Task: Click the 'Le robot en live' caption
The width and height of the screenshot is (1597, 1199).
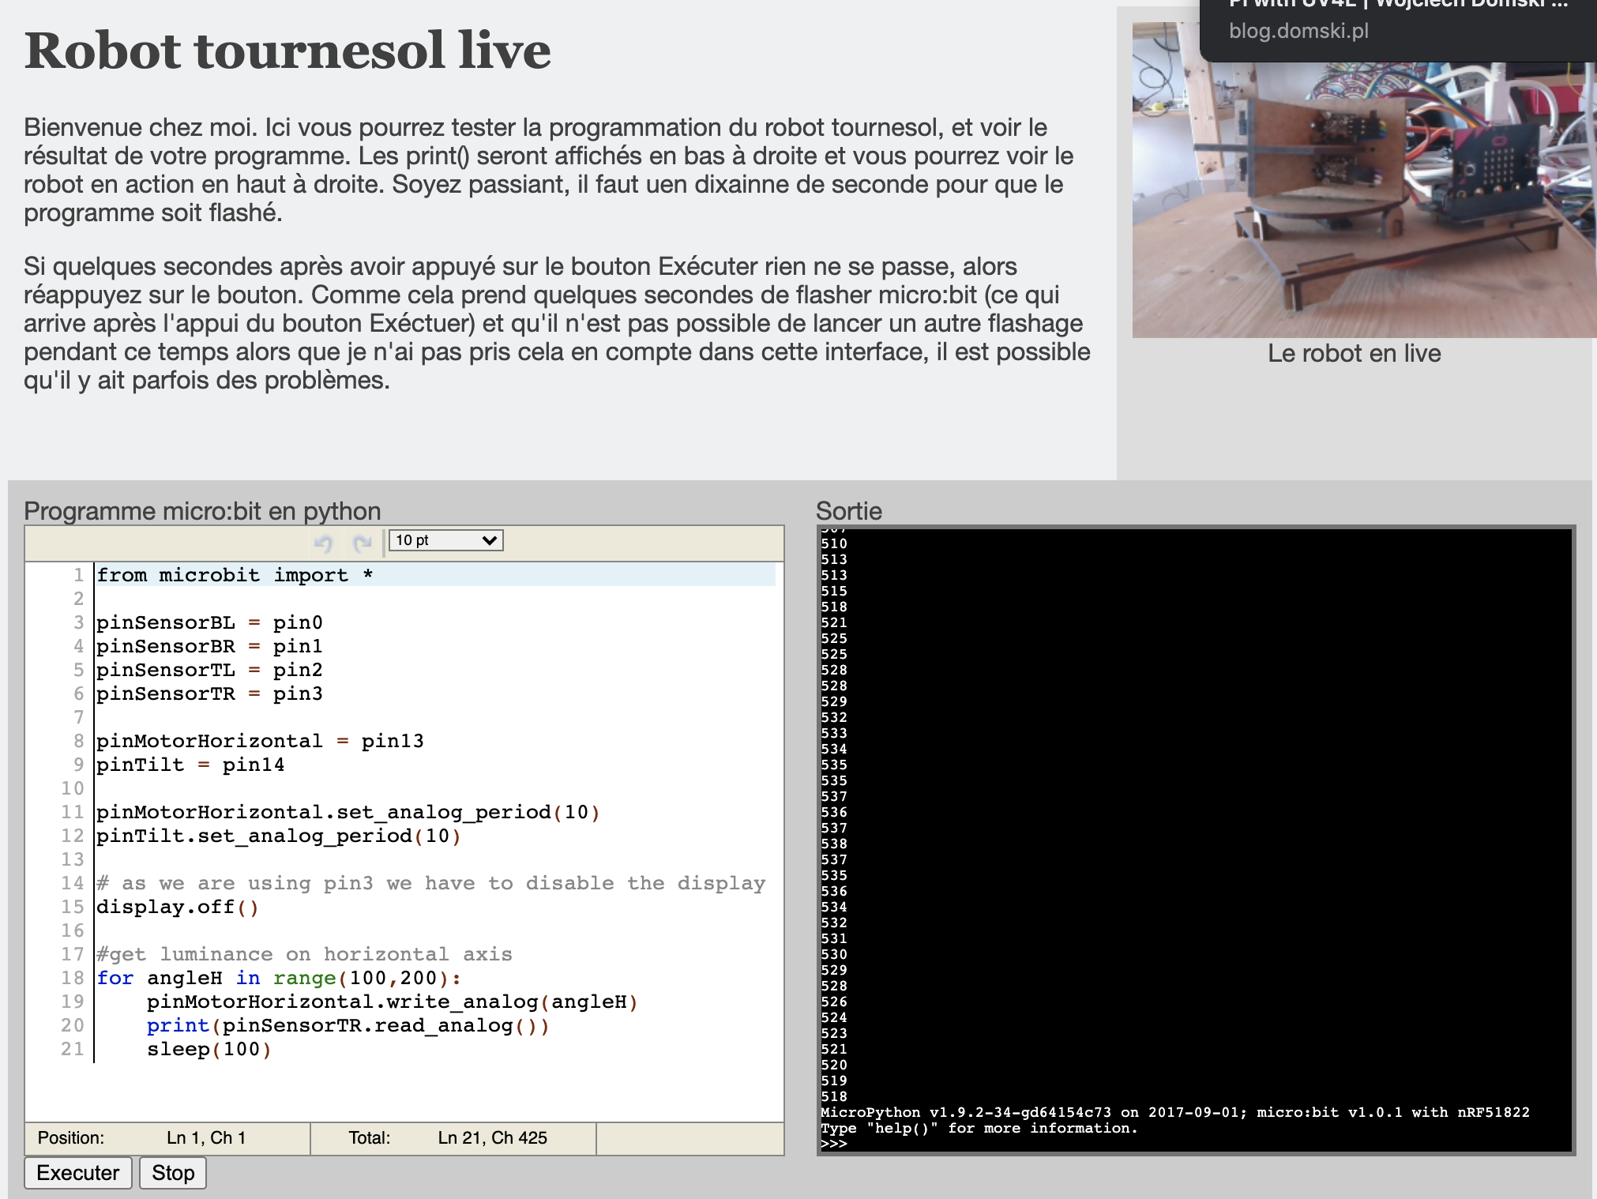Action: (1354, 353)
